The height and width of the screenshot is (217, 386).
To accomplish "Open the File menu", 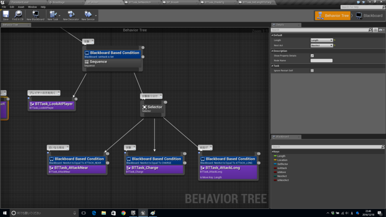I will [4, 7].
